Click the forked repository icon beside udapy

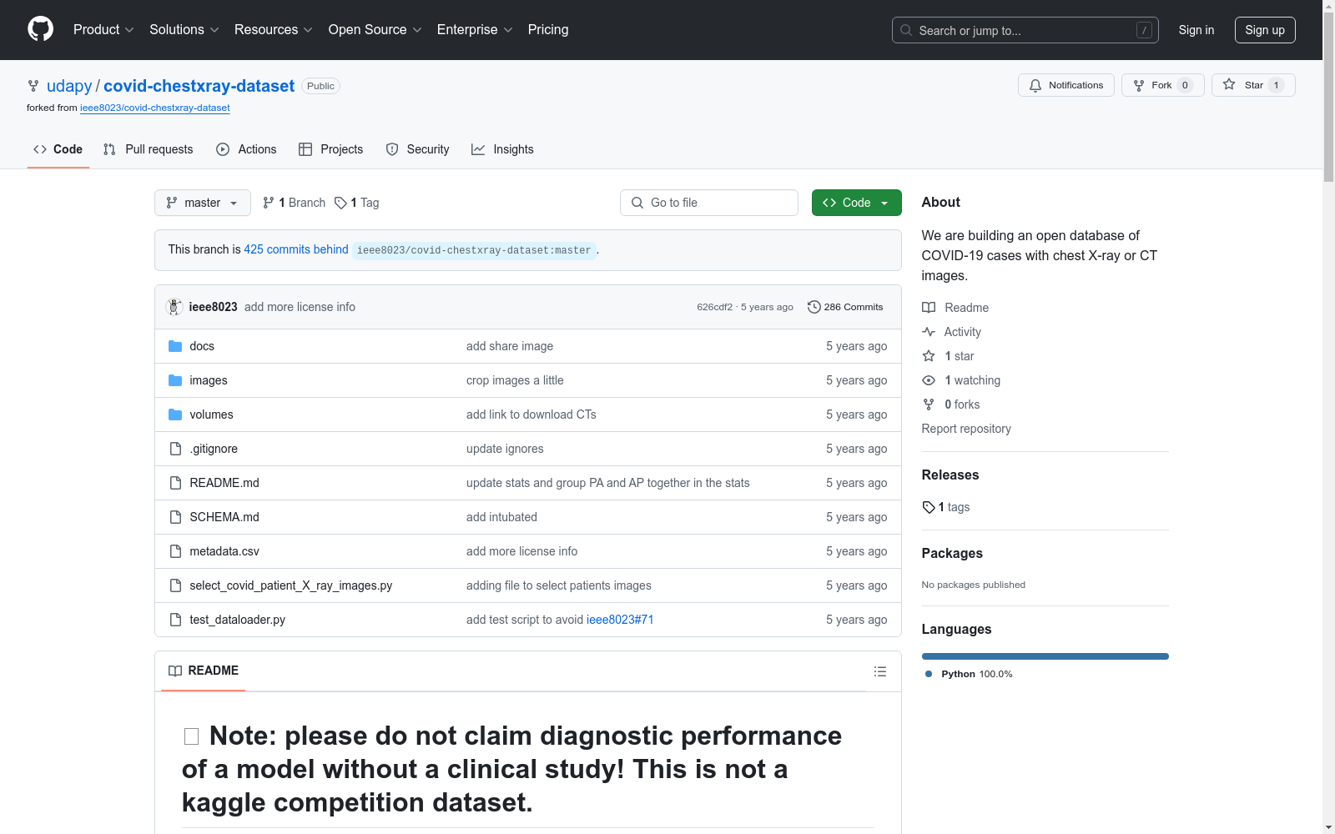(x=33, y=86)
